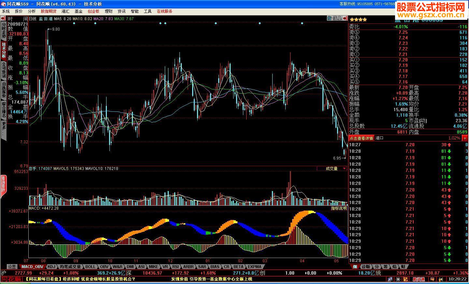The width and height of the screenshot is (469, 284).
Task: Click the 指 indicator icon above the chart
Action: coord(329,19)
